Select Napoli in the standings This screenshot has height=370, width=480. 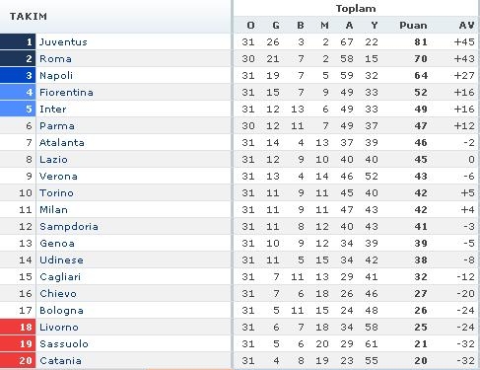(x=56, y=76)
